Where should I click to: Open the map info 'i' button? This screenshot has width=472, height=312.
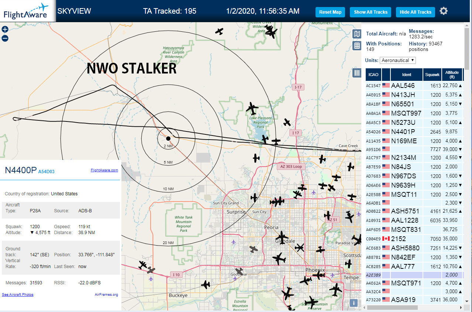pos(354,303)
